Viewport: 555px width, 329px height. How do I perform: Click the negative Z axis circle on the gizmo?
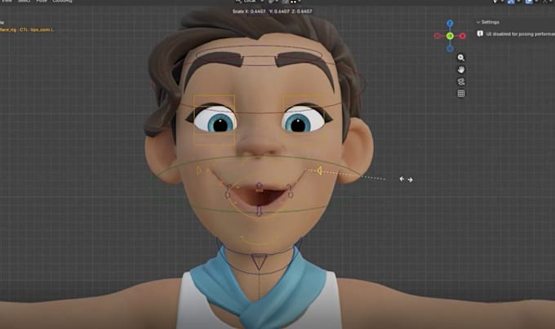(450, 48)
